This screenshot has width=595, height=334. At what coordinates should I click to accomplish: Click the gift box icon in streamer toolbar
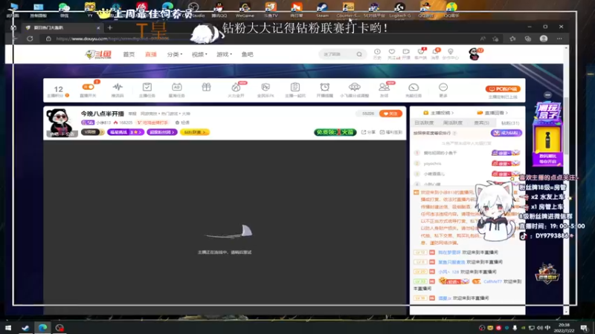click(206, 88)
